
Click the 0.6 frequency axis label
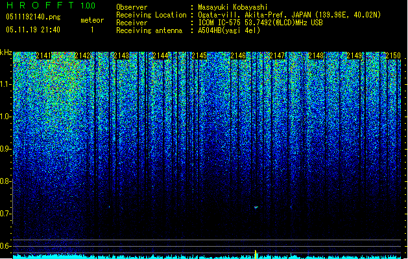point(5,246)
